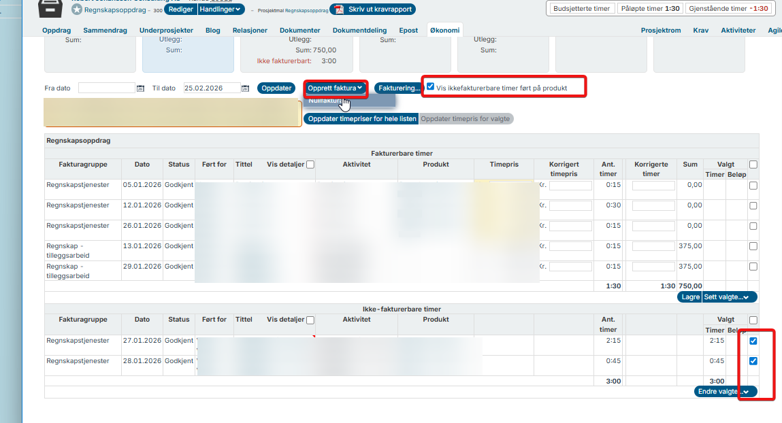
Task: Click the Lagre button
Action: pyautogui.click(x=689, y=297)
